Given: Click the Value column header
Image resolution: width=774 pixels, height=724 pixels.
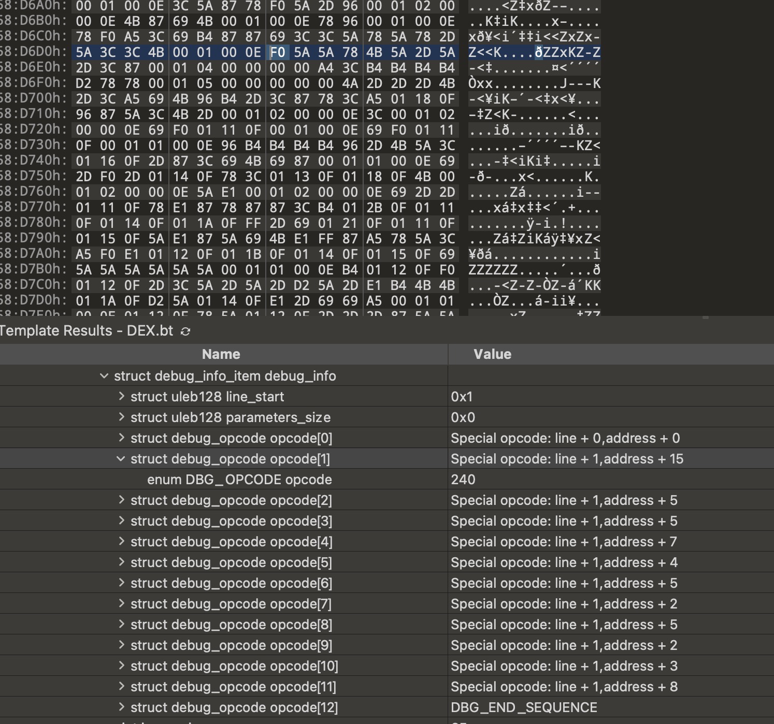Looking at the screenshot, I should click(x=491, y=354).
